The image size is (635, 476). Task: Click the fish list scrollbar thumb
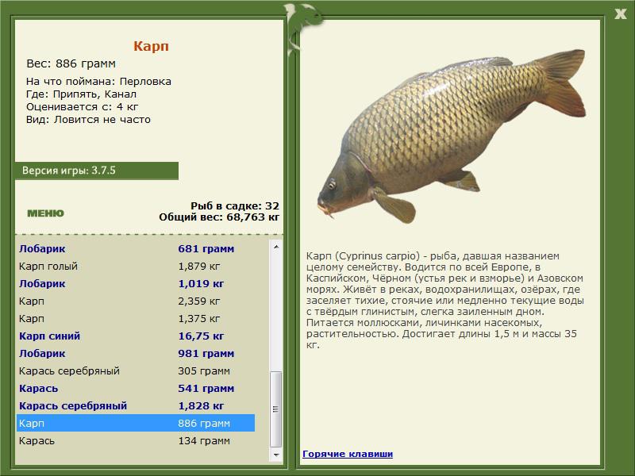pyautogui.click(x=276, y=409)
